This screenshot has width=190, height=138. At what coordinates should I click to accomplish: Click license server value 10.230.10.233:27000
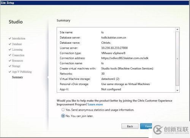[x=114, y=48]
